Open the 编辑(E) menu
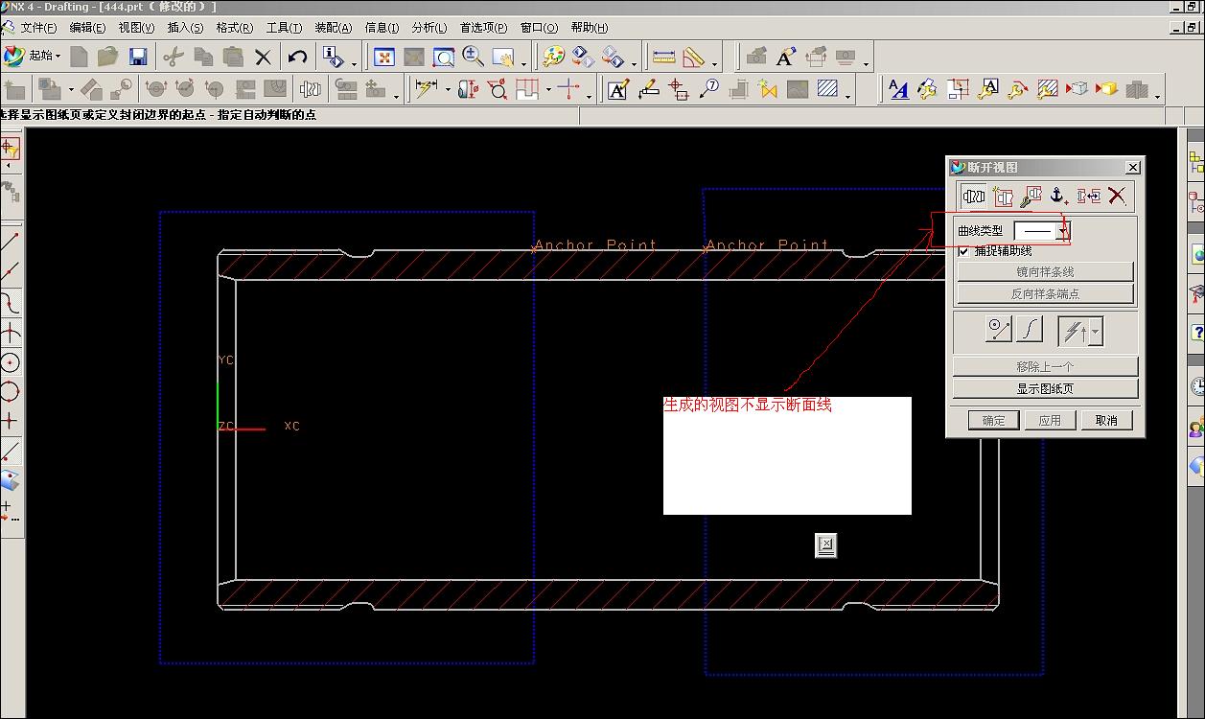 87,28
